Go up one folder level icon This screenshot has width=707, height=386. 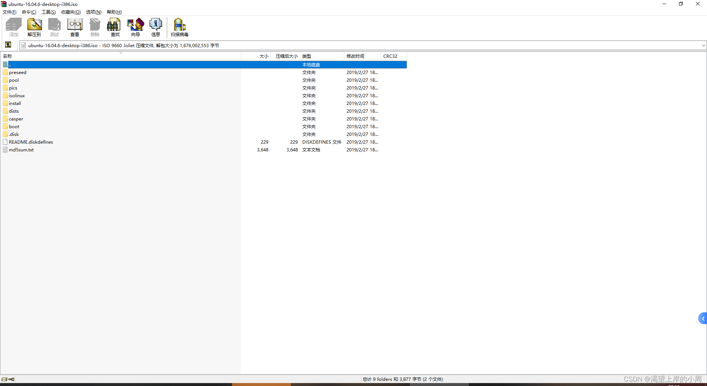pyautogui.click(x=8, y=45)
